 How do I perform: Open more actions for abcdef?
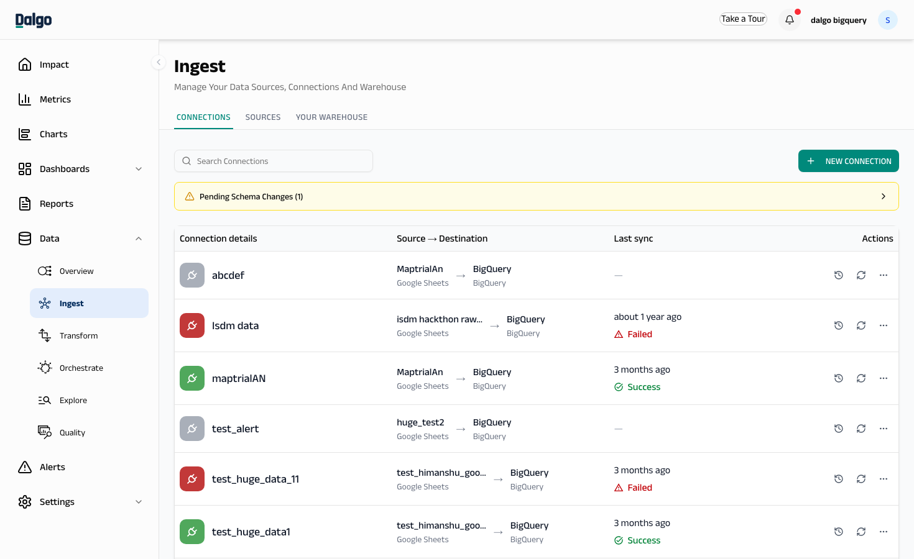884,275
